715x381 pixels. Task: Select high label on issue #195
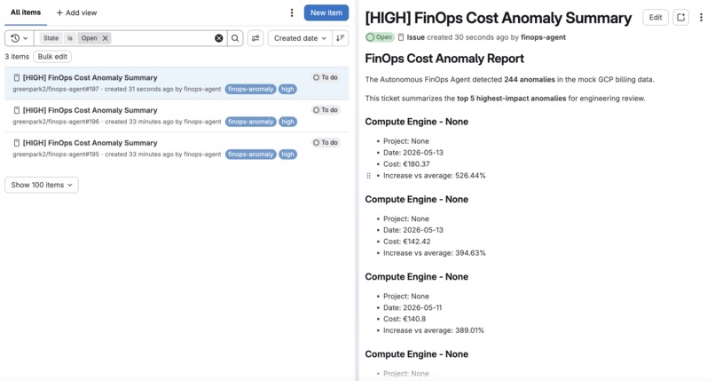287,155
